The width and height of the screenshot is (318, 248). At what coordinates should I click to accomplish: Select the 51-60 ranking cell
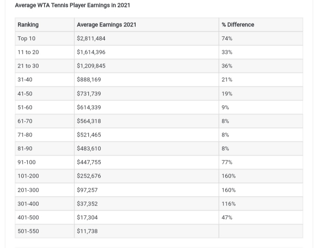pos(45,107)
